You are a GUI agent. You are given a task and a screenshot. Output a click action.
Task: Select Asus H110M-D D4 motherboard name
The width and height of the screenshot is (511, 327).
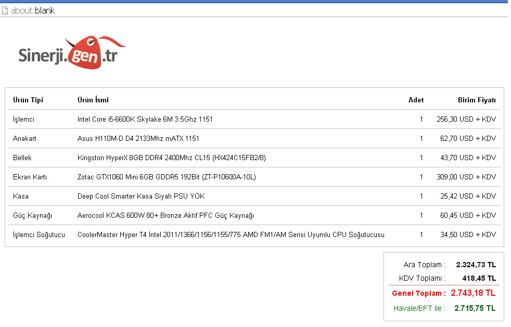click(x=138, y=138)
